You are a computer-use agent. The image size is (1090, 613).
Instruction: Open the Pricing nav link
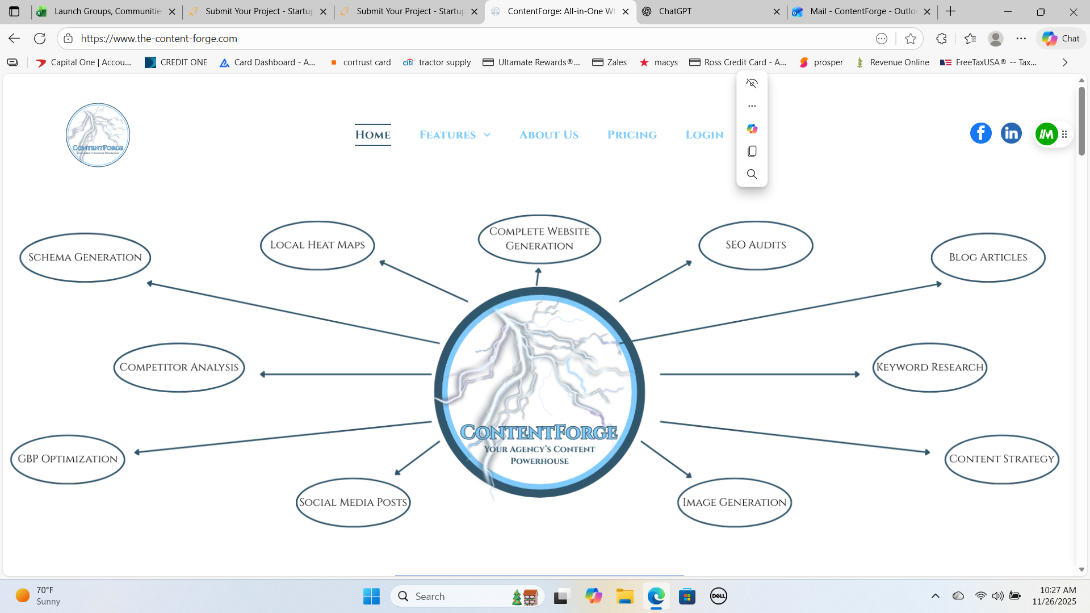click(x=632, y=135)
